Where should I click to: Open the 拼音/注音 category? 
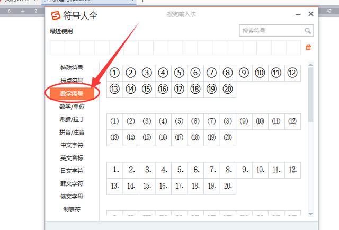[72, 132]
